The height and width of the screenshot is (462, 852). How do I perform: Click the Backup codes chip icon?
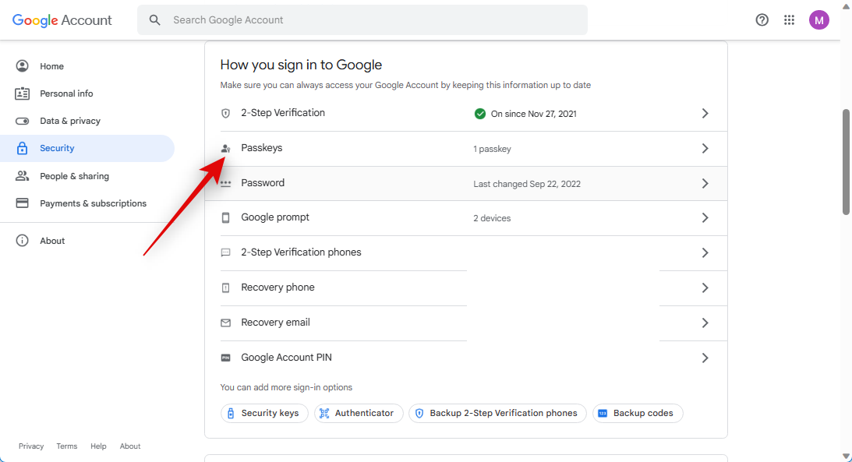coord(603,413)
